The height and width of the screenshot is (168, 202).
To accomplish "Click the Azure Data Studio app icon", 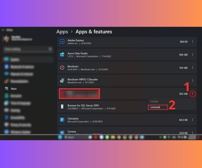I will (62, 55).
